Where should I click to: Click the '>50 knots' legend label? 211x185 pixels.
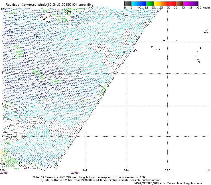pos(203,8)
